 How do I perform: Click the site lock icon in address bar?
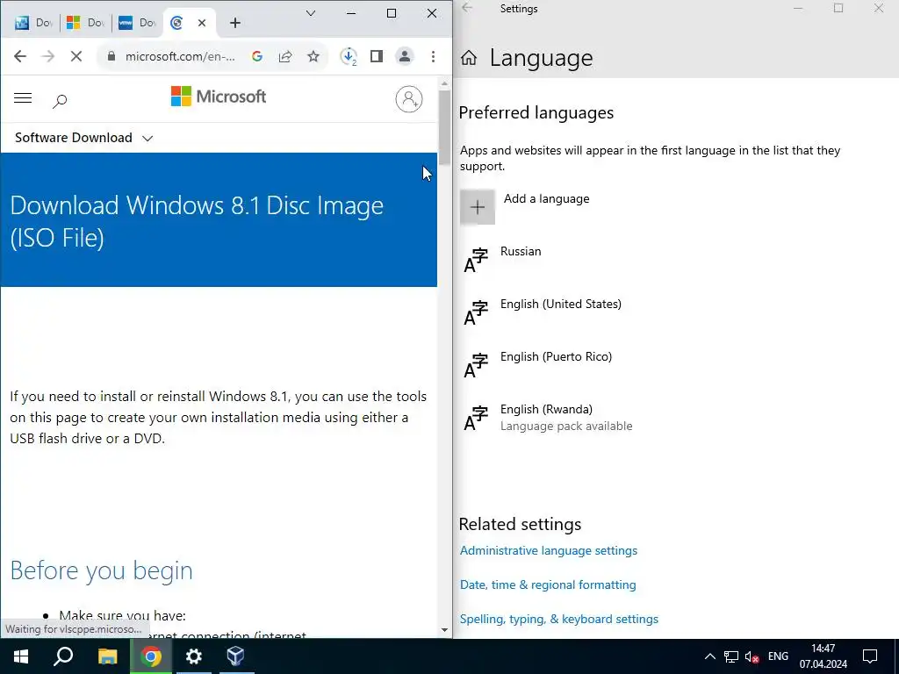(x=111, y=56)
